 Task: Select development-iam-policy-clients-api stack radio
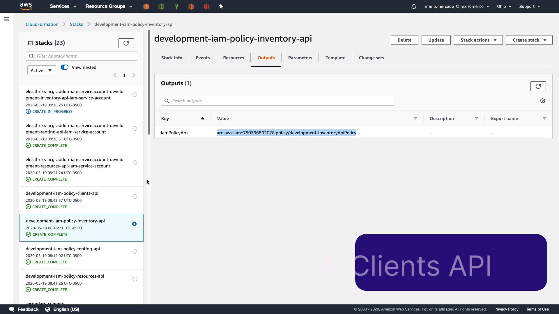pos(135,196)
